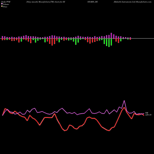This screenshot has height=154, width=154.
Task: Click the 'Price' legend label
Action: pos(5,7)
